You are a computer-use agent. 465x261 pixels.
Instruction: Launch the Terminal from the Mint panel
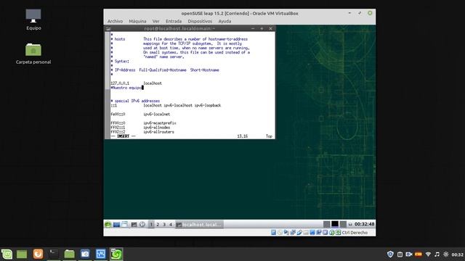pyautogui.click(x=54, y=254)
